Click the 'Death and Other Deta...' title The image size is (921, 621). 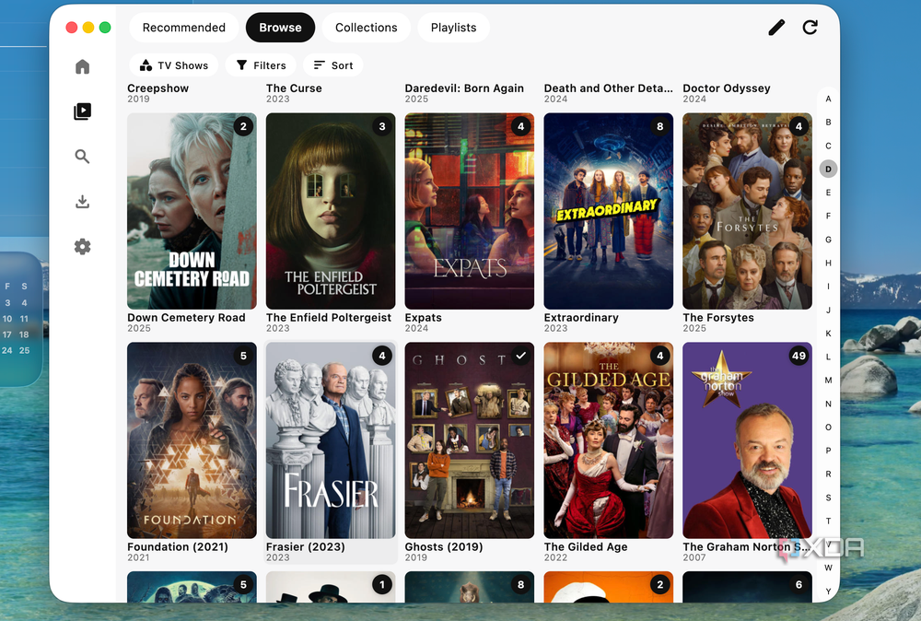[x=609, y=88]
